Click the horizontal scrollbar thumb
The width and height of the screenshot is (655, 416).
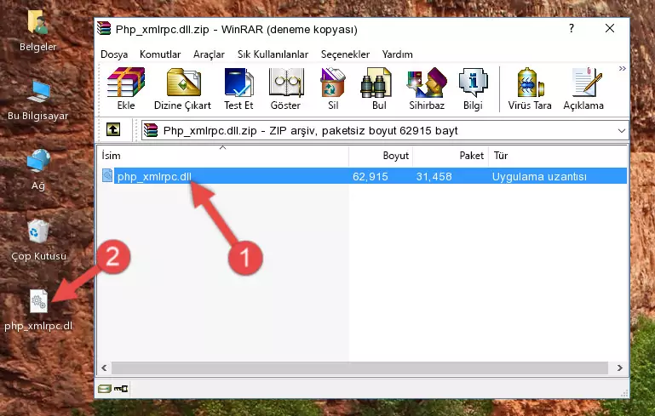pyautogui.click(x=359, y=368)
